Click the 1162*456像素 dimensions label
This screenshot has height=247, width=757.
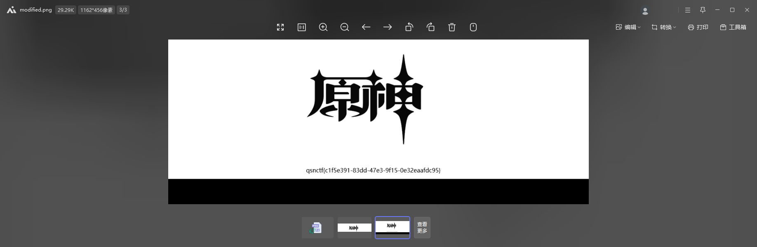click(x=96, y=10)
